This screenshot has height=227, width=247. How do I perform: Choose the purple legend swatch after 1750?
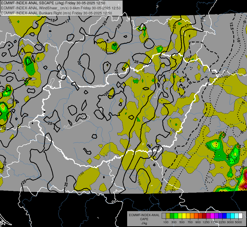coord(216,216)
